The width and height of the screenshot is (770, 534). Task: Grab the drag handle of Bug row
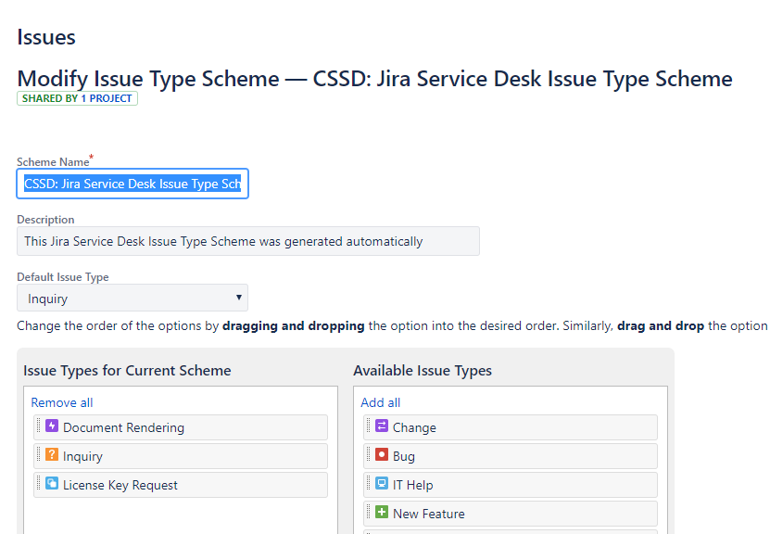coord(369,454)
